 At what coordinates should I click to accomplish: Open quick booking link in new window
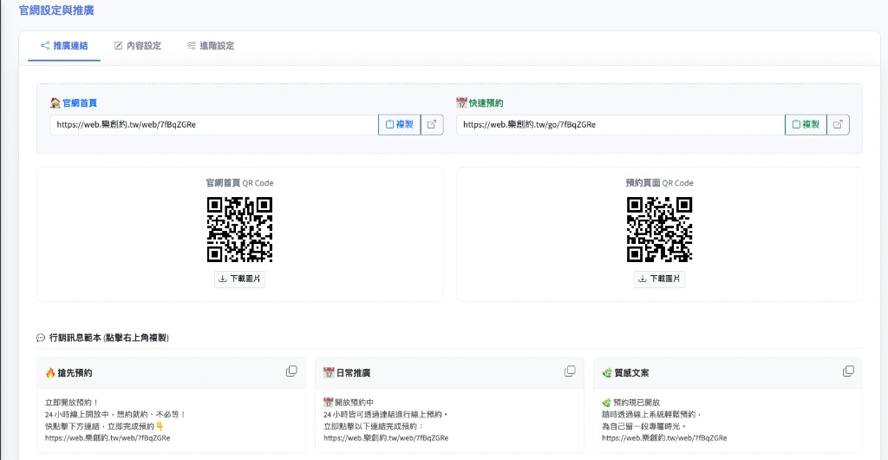tap(838, 124)
